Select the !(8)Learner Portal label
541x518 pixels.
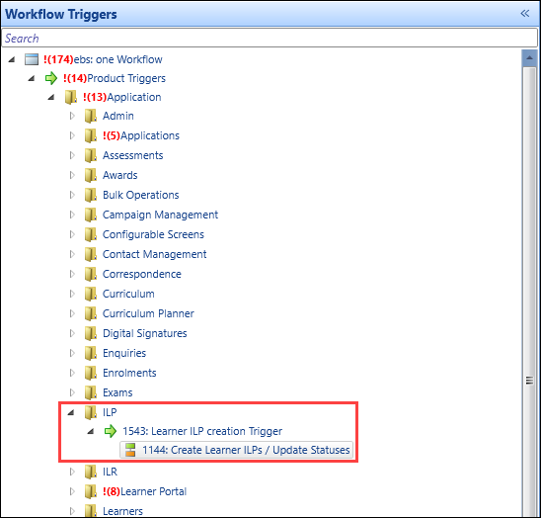click(x=144, y=491)
